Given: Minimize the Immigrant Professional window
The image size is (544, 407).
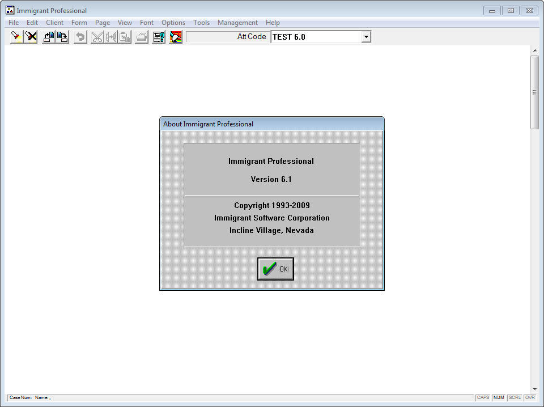Looking at the screenshot, I should click(492, 11).
